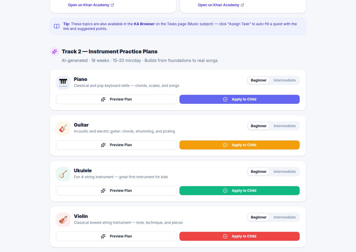Select Beginner level for Violin
This screenshot has width=356, height=252.
coord(259,217)
